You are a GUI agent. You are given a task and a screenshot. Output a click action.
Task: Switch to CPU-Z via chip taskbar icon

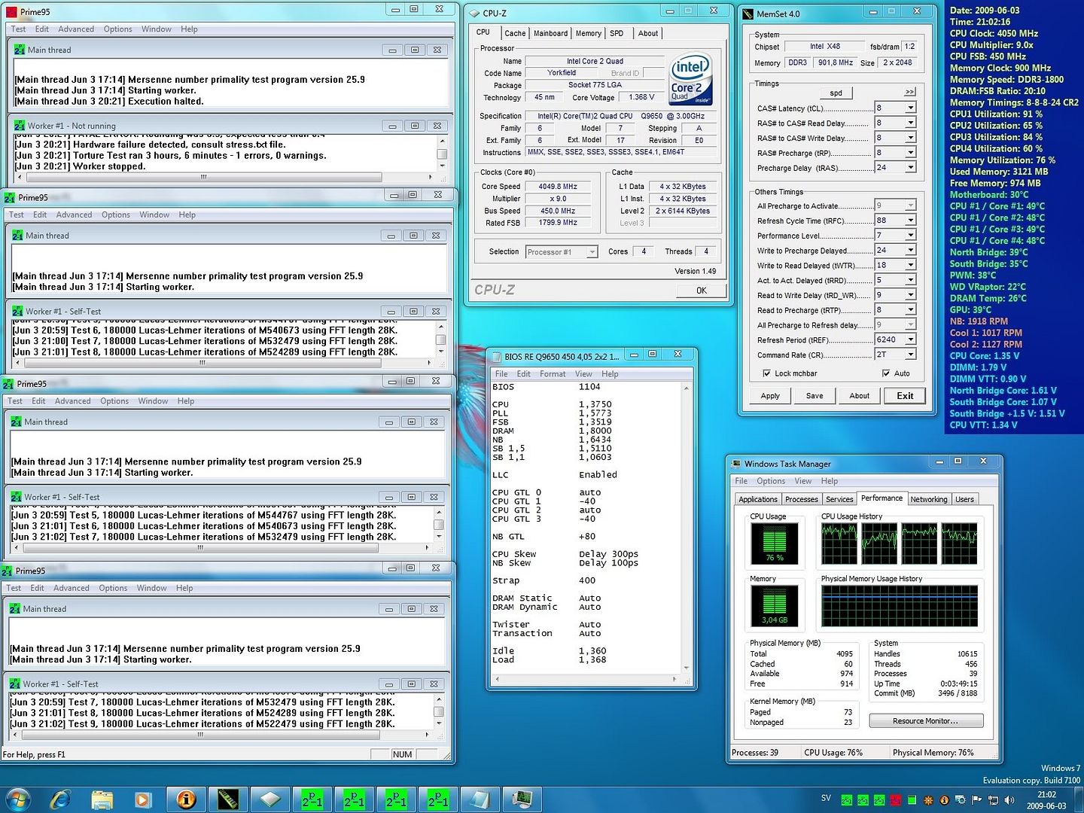coord(270,799)
